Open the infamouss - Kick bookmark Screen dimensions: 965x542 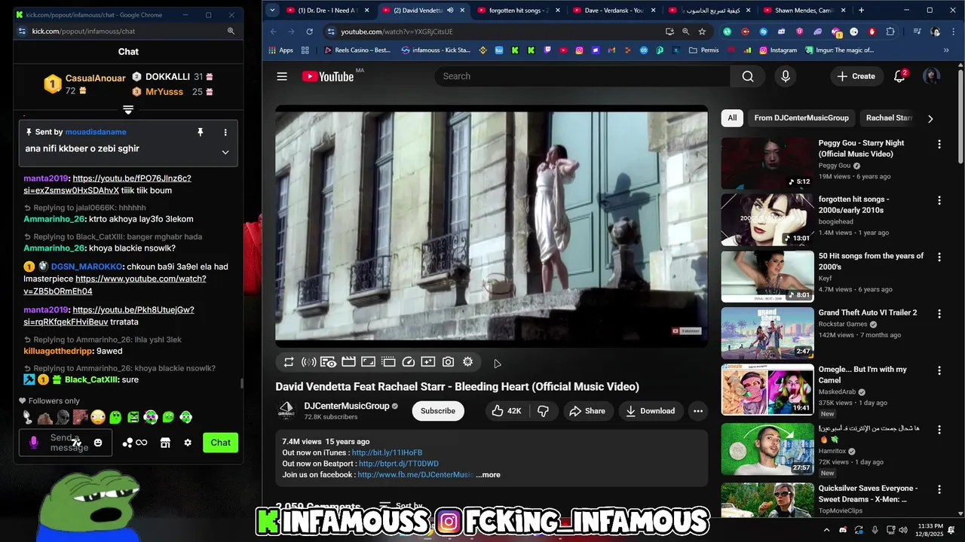click(x=436, y=50)
